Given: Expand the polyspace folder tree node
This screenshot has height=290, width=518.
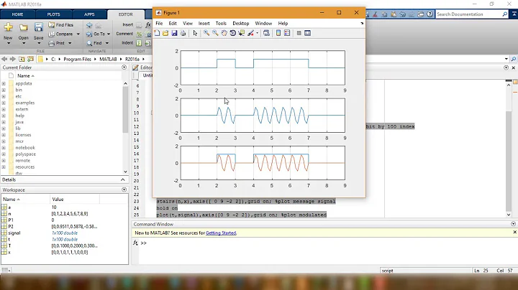Looking at the screenshot, I should 4,154.
